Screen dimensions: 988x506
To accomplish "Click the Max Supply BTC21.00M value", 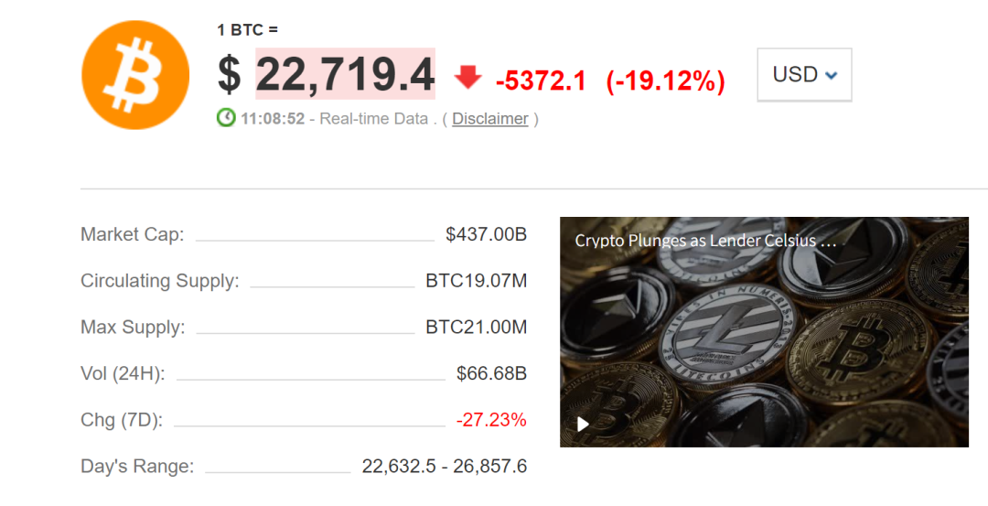I will [477, 327].
